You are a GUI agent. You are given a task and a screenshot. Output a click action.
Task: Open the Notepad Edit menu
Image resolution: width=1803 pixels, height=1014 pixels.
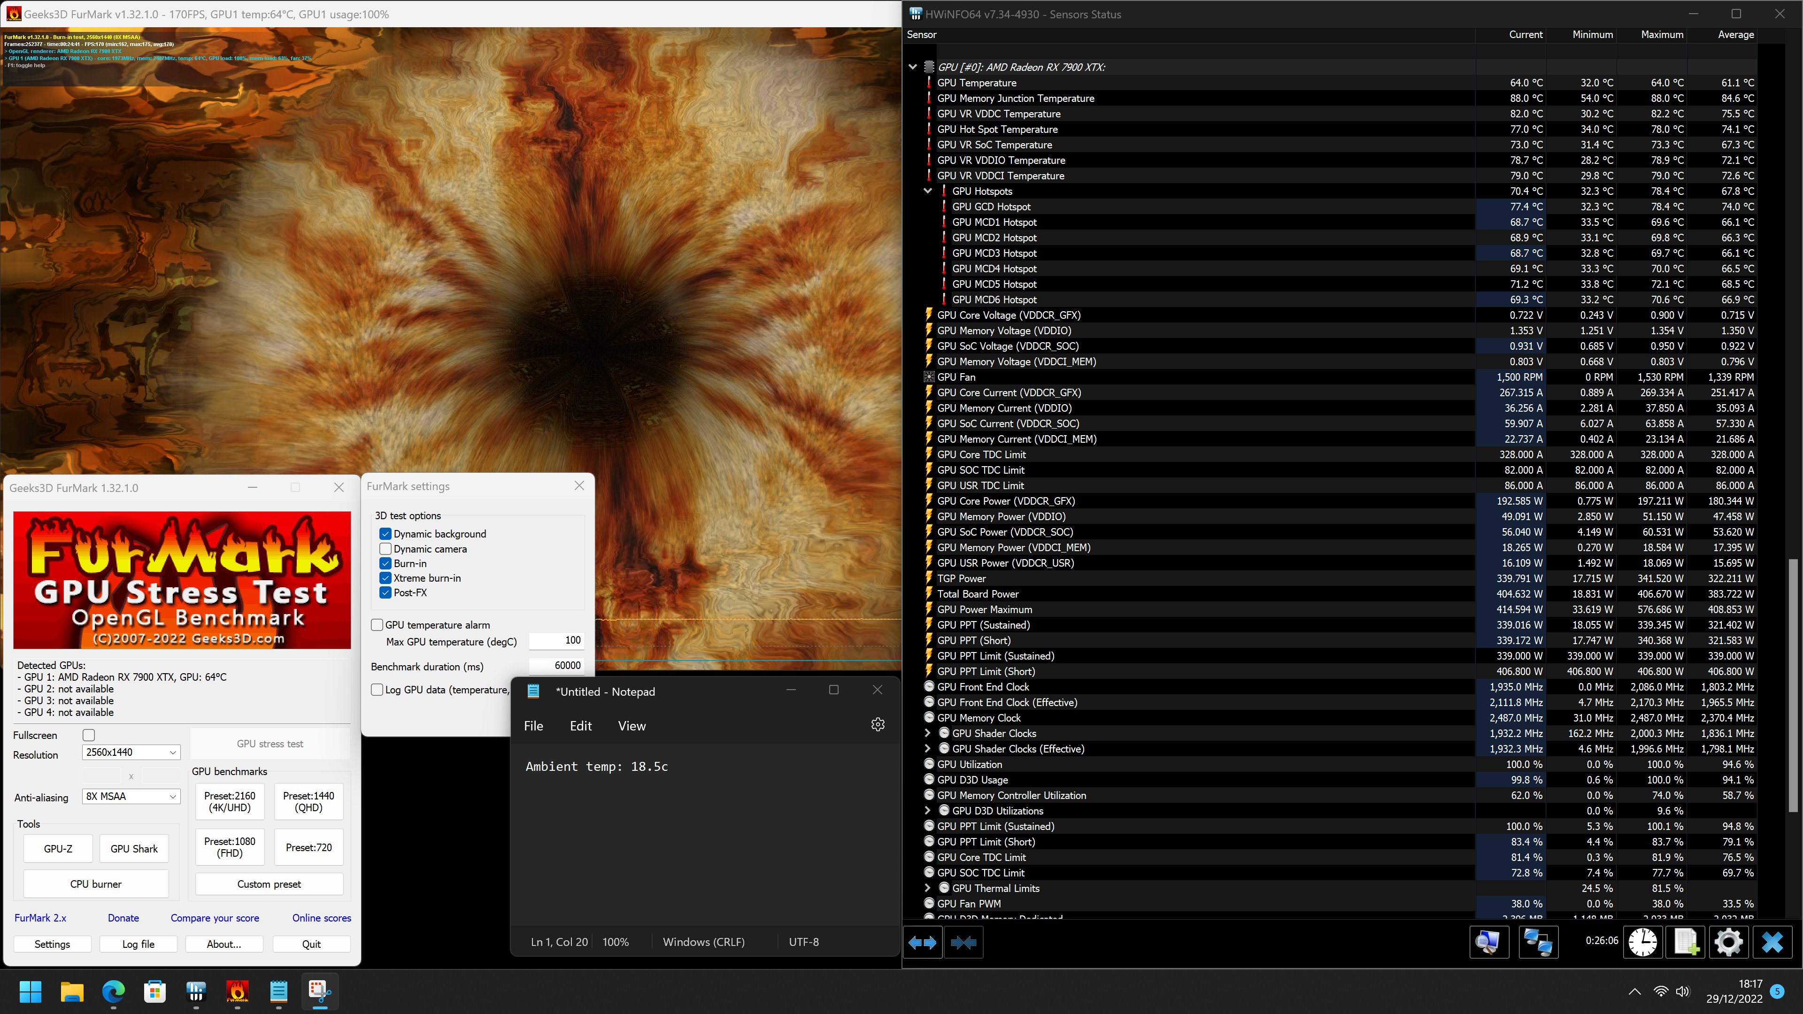pyautogui.click(x=580, y=726)
